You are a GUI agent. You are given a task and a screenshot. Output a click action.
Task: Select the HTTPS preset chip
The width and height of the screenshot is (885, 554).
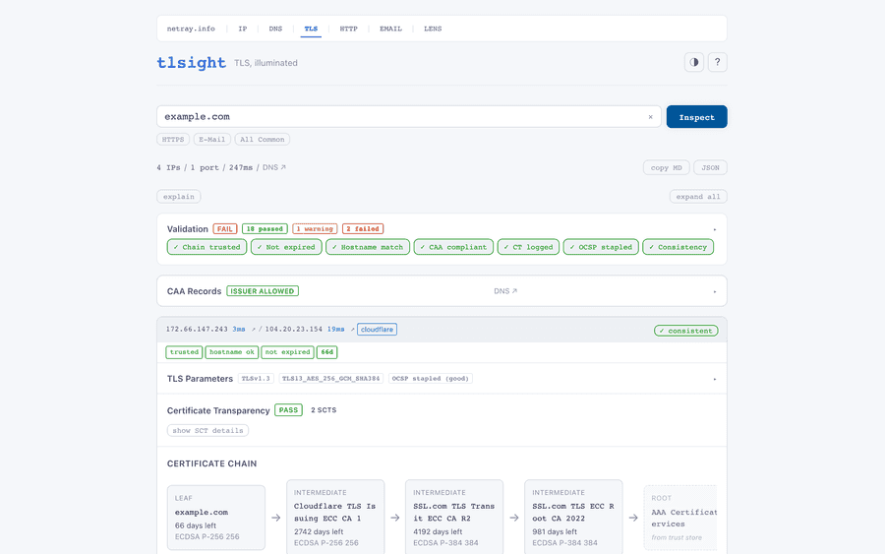173,139
